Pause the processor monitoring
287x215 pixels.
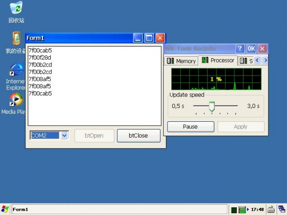pyautogui.click(x=190, y=127)
